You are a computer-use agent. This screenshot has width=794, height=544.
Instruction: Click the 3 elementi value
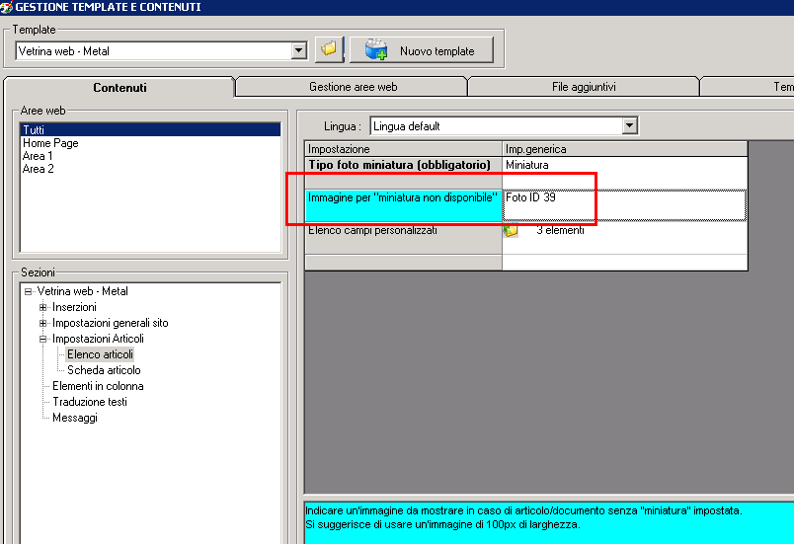point(560,230)
